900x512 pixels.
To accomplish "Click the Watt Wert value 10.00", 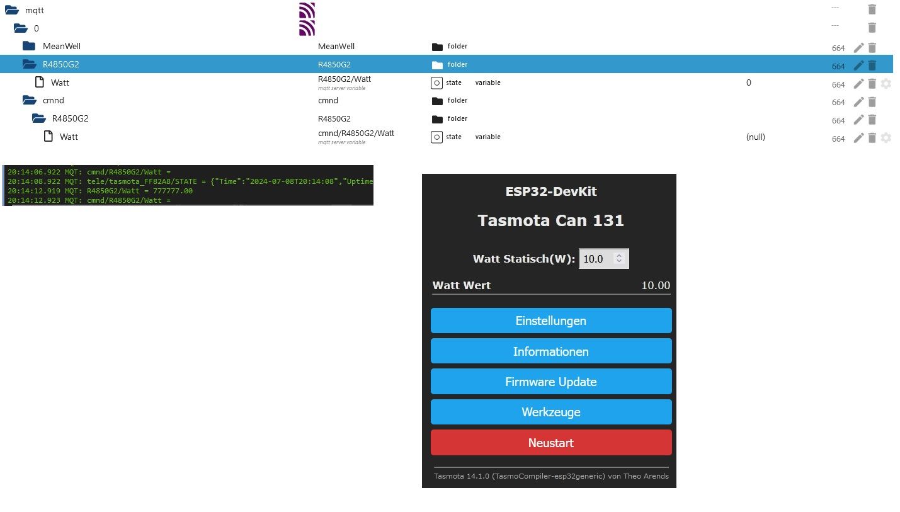I will (656, 285).
